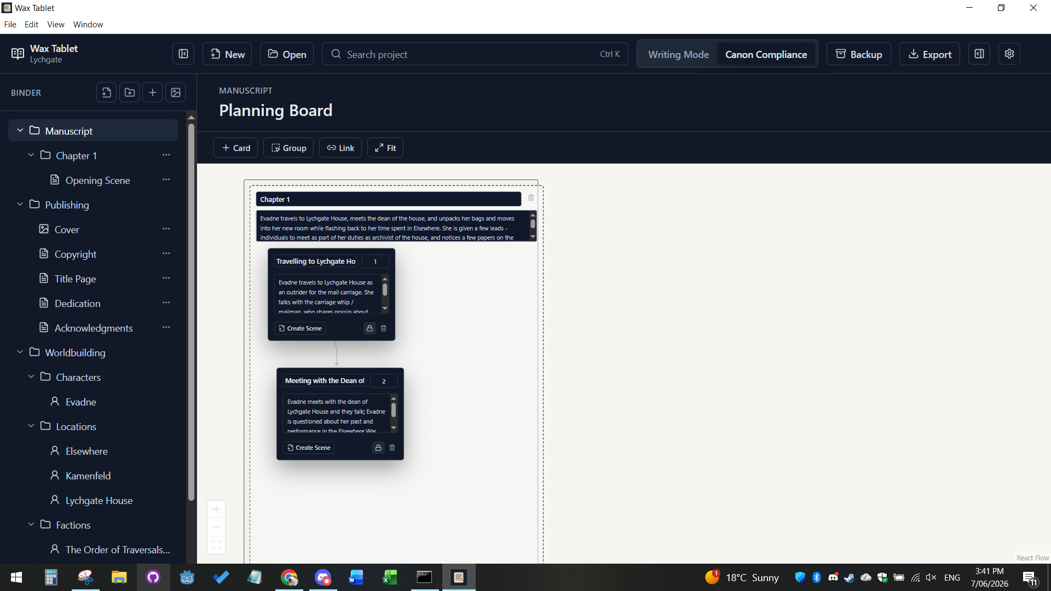Select Kamenfeld in the Locations folder
Screen dimensions: 1051x591
88,476
